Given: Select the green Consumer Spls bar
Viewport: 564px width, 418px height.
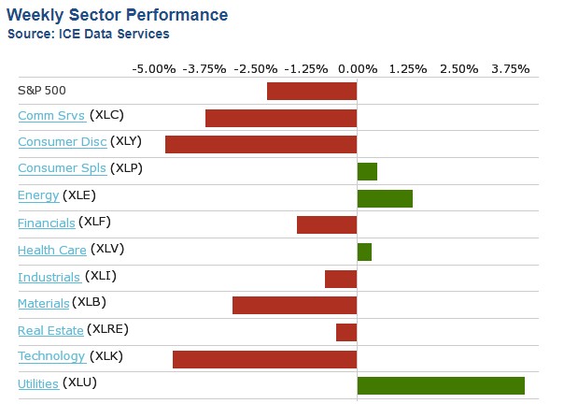Looking at the screenshot, I should (367, 171).
